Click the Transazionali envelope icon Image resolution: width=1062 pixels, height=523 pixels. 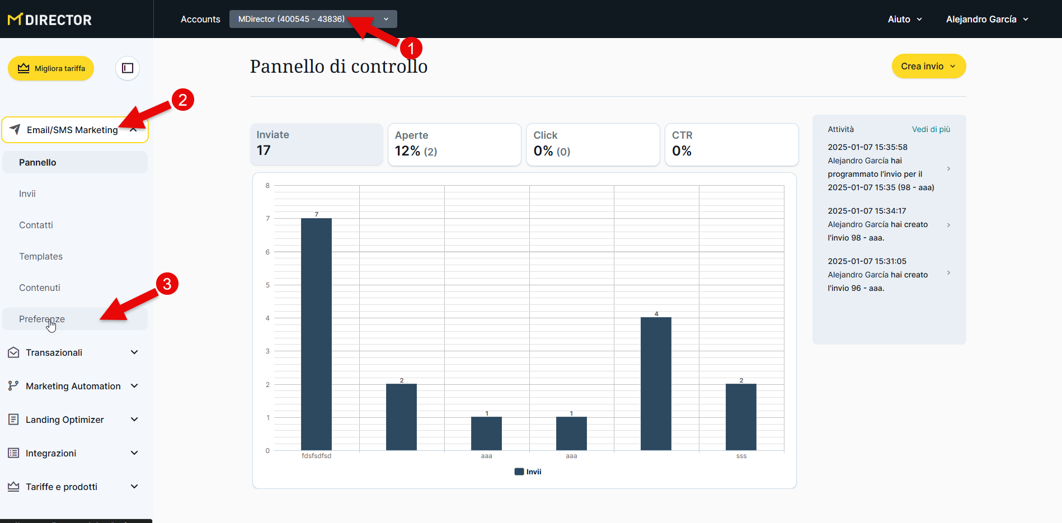[13, 352]
